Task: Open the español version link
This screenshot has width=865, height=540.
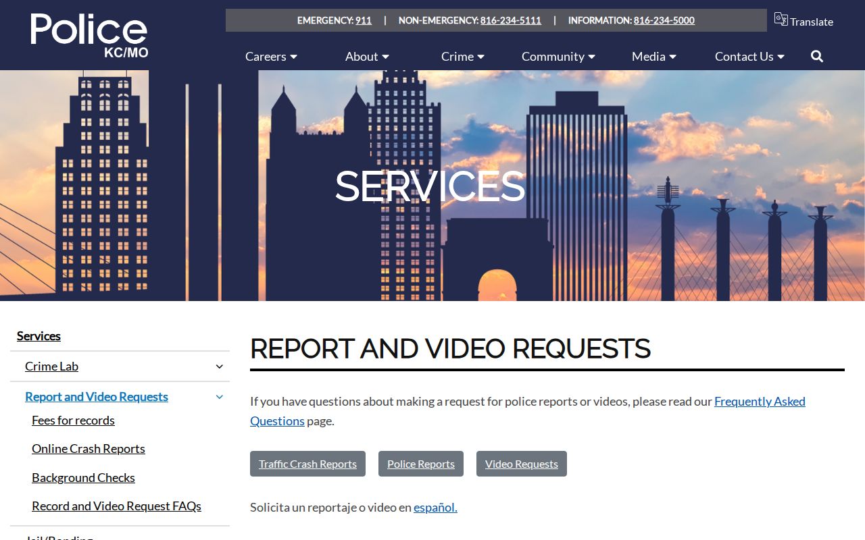Action: (435, 508)
